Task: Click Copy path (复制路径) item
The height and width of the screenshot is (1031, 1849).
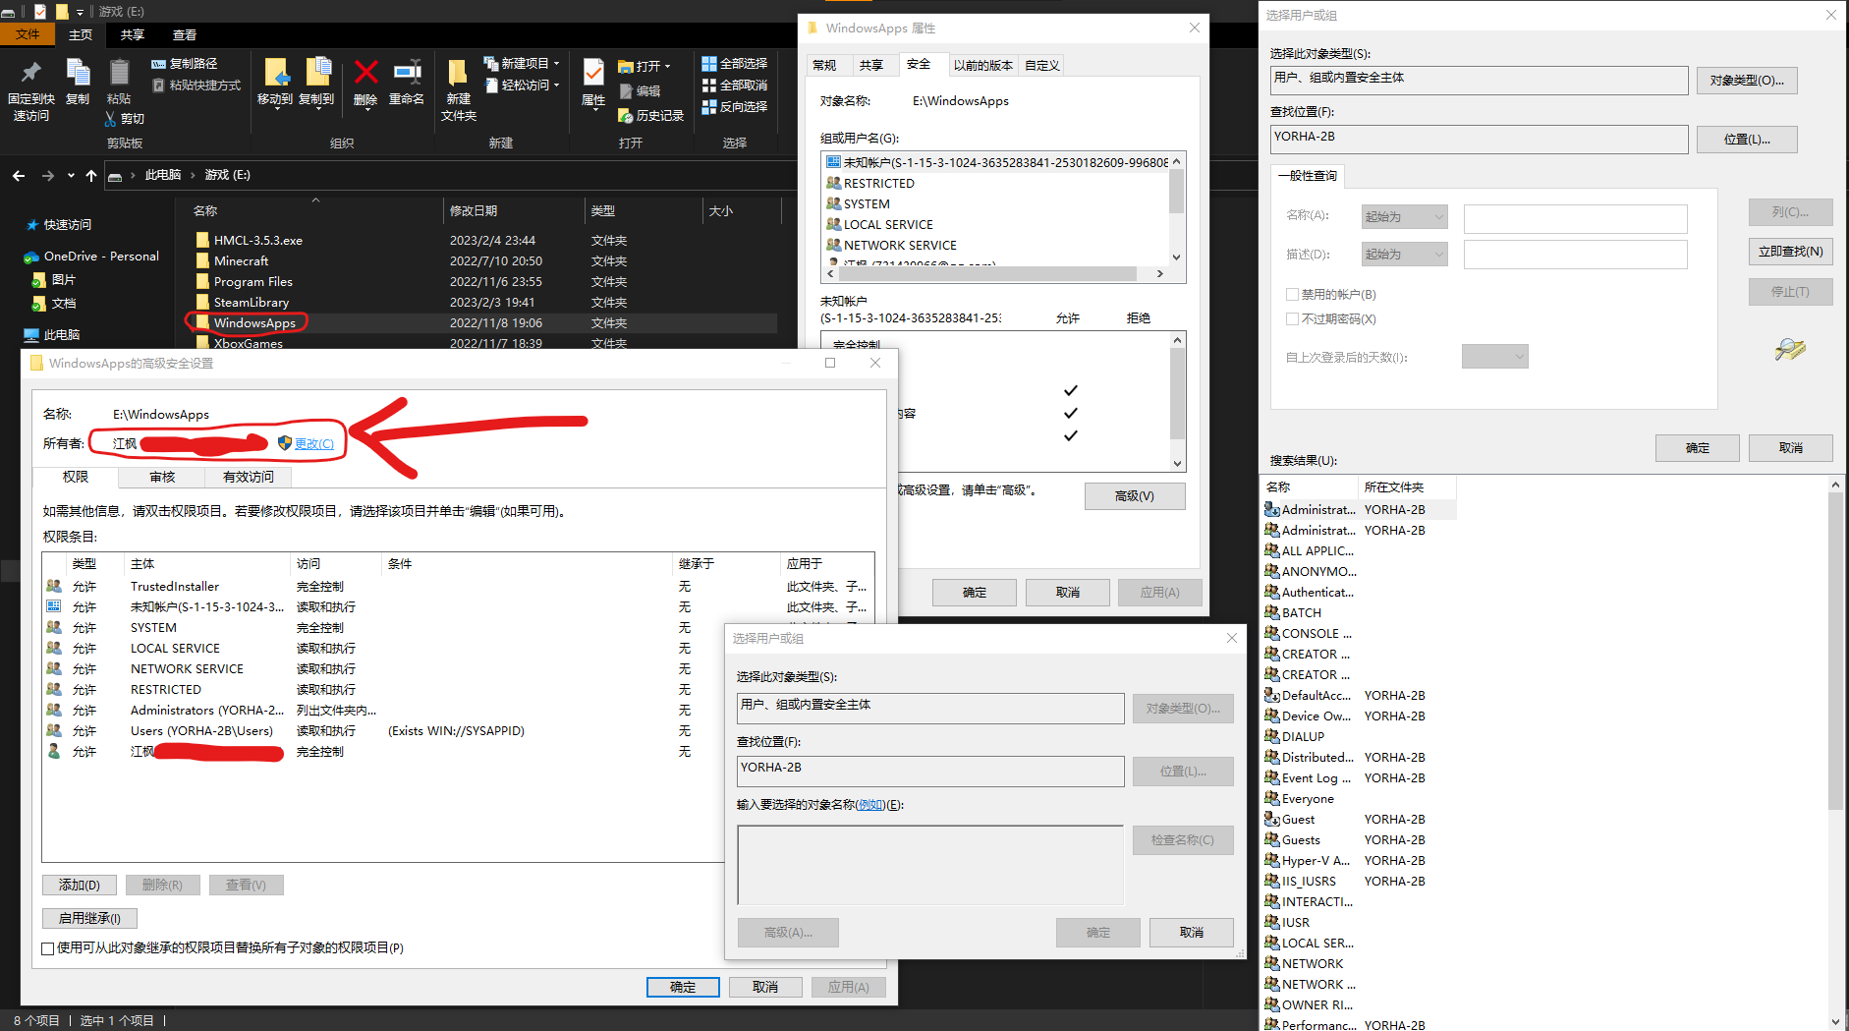Action: coord(185,63)
